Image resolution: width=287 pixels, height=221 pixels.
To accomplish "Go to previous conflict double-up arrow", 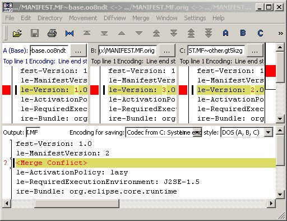I will pos(156,33).
